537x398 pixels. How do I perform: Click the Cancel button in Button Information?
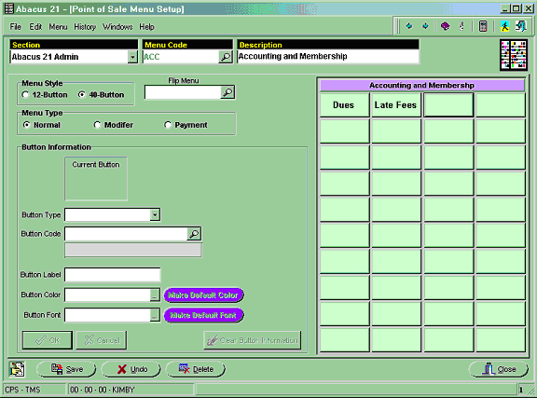click(x=102, y=340)
